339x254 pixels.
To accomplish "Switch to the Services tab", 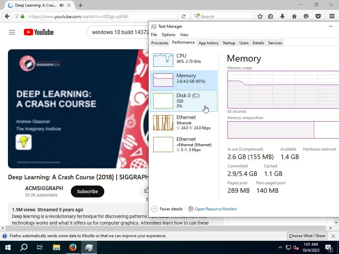I will click(x=275, y=43).
